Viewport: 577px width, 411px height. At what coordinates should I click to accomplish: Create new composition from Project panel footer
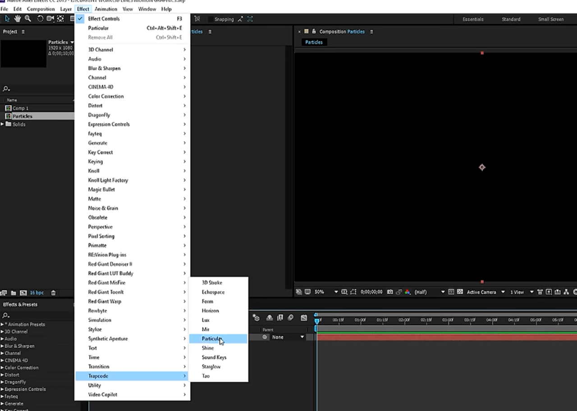coord(23,293)
